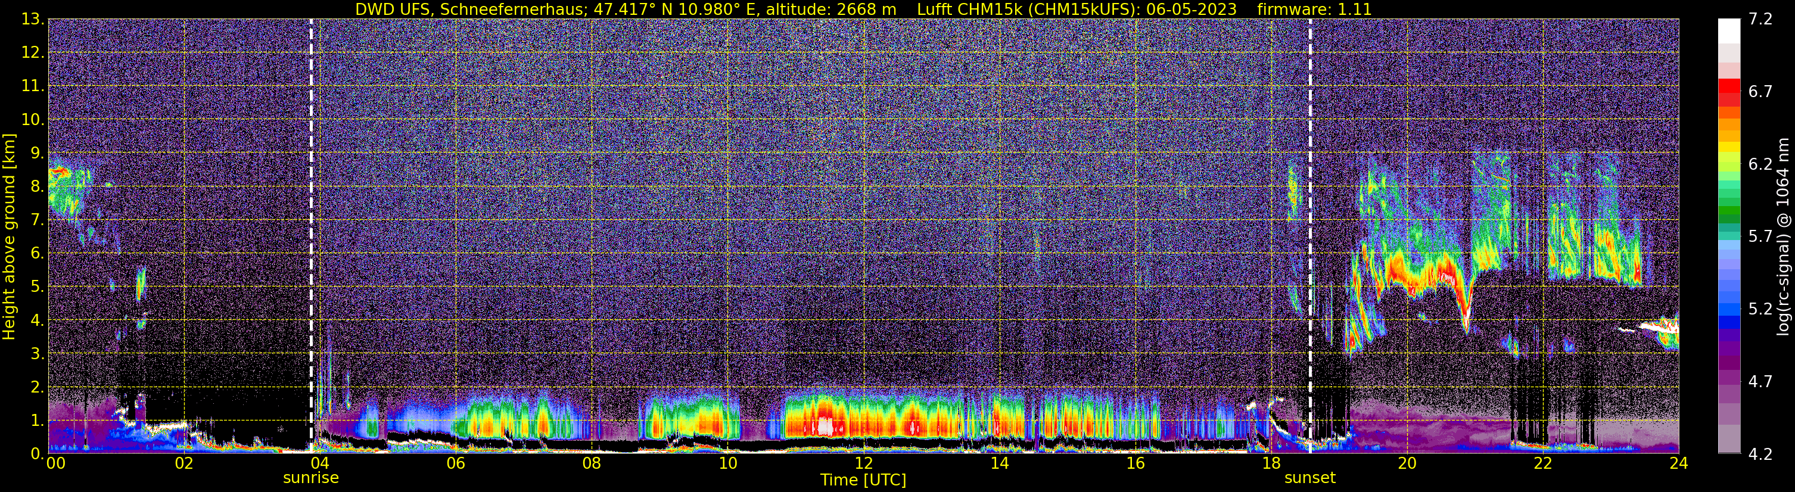This screenshot has width=1795, height=492.
Task: Click the white dashed sunset marker line
Action: pos(1310,235)
